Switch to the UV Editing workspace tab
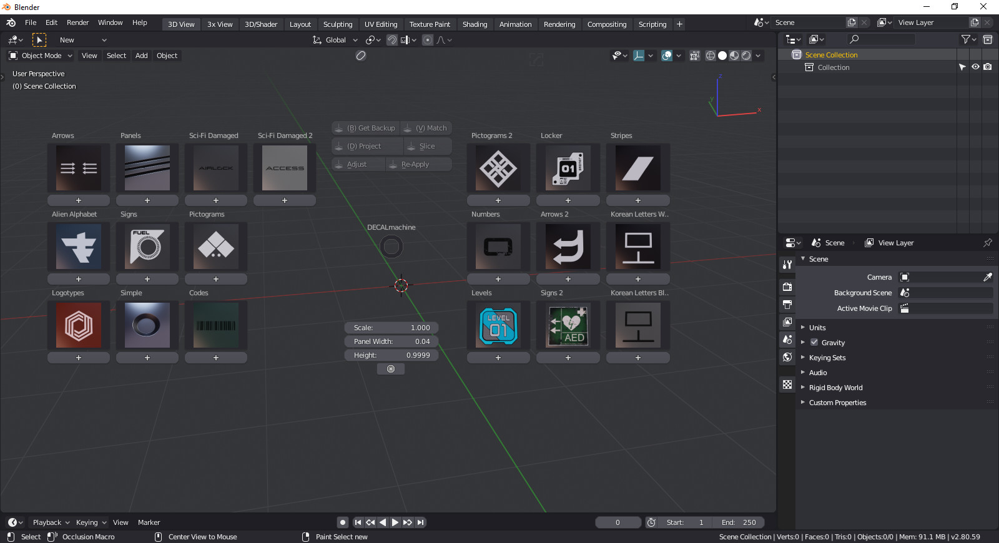This screenshot has width=999, height=543. 381,24
